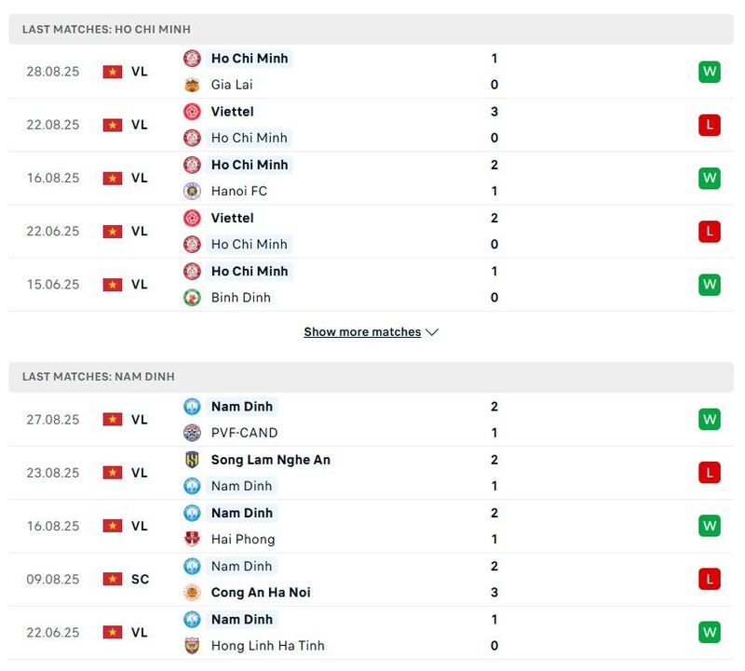Click the PVF-CAND team crest icon
This screenshot has width=745, height=671.
click(x=192, y=433)
